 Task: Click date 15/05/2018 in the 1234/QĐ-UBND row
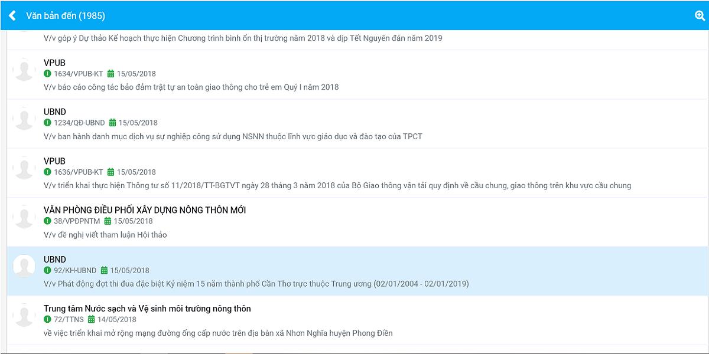pos(138,123)
